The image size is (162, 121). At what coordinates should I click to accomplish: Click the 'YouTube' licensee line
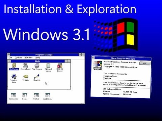(107, 78)
